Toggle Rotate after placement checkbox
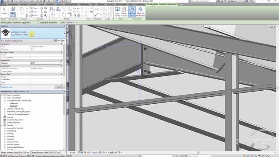Image resolution: width=279 pixels, height=157 pixels. tap(38, 23)
